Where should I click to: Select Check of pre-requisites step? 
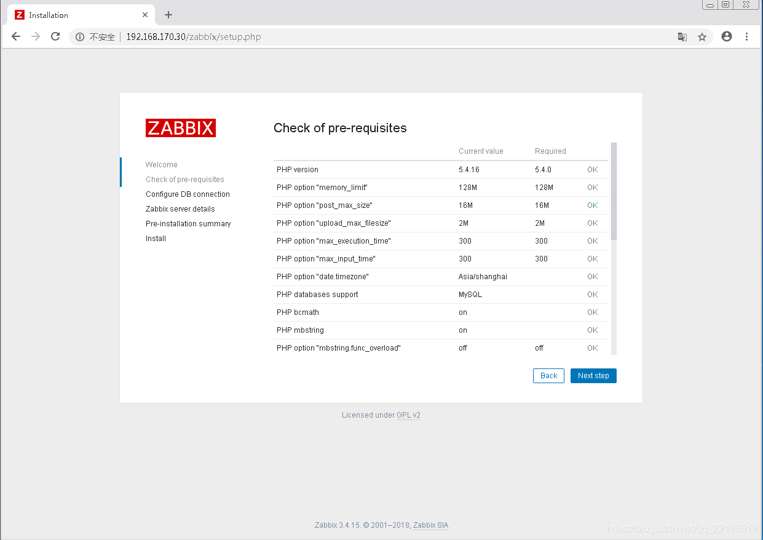(185, 180)
